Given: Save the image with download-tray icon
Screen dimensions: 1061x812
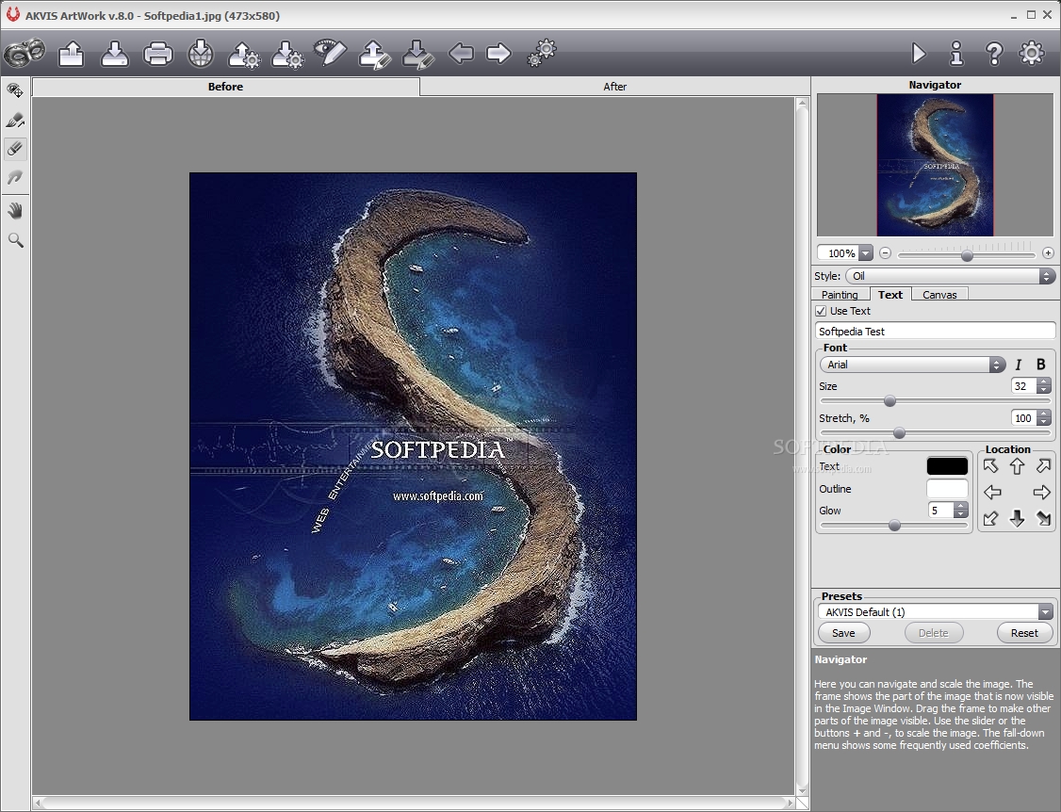Looking at the screenshot, I should pos(114,54).
